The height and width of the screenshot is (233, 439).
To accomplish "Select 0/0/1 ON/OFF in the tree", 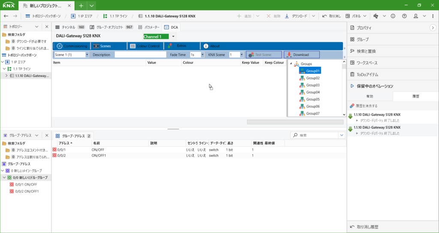I will pyautogui.click(x=23, y=184).
